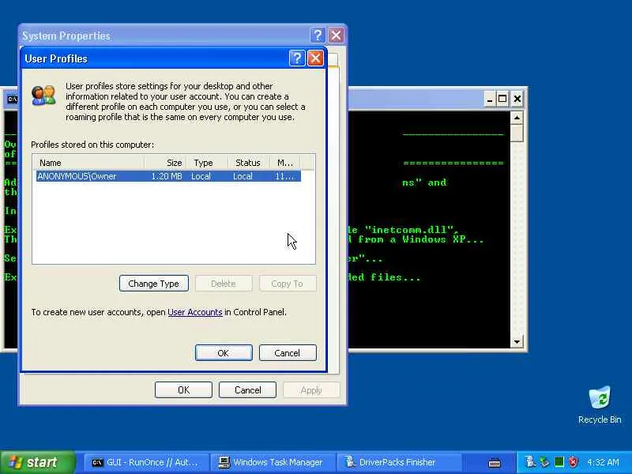Open the Start menu
Screen dimensions: 632x474
pyautogui.click(x=38, y=462)
